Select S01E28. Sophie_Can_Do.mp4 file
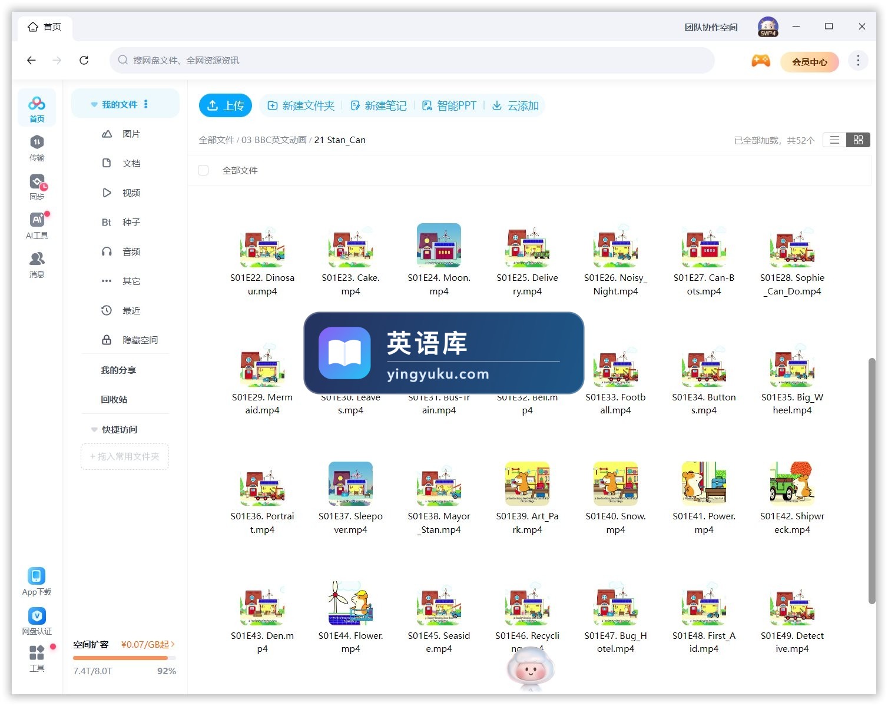Image resolution: width=888 pixels, height=706 pixels. coord(792,261)
